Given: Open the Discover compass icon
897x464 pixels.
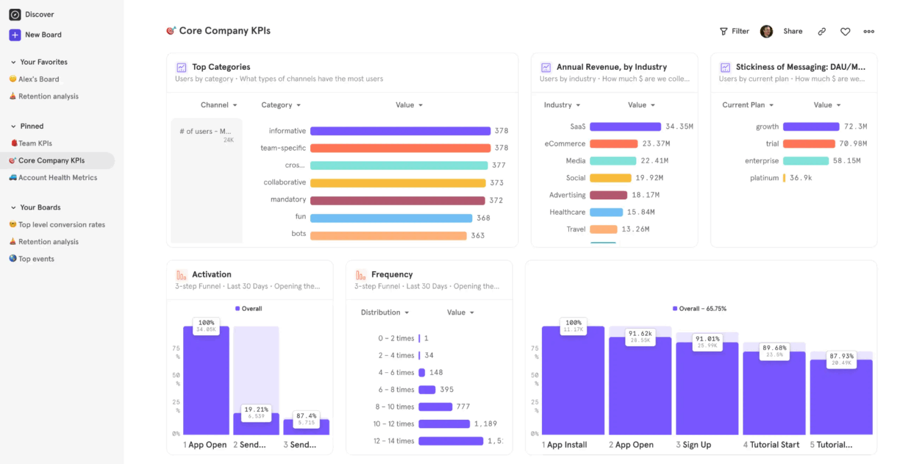Looking at the screenshot, I should (15, 14).
